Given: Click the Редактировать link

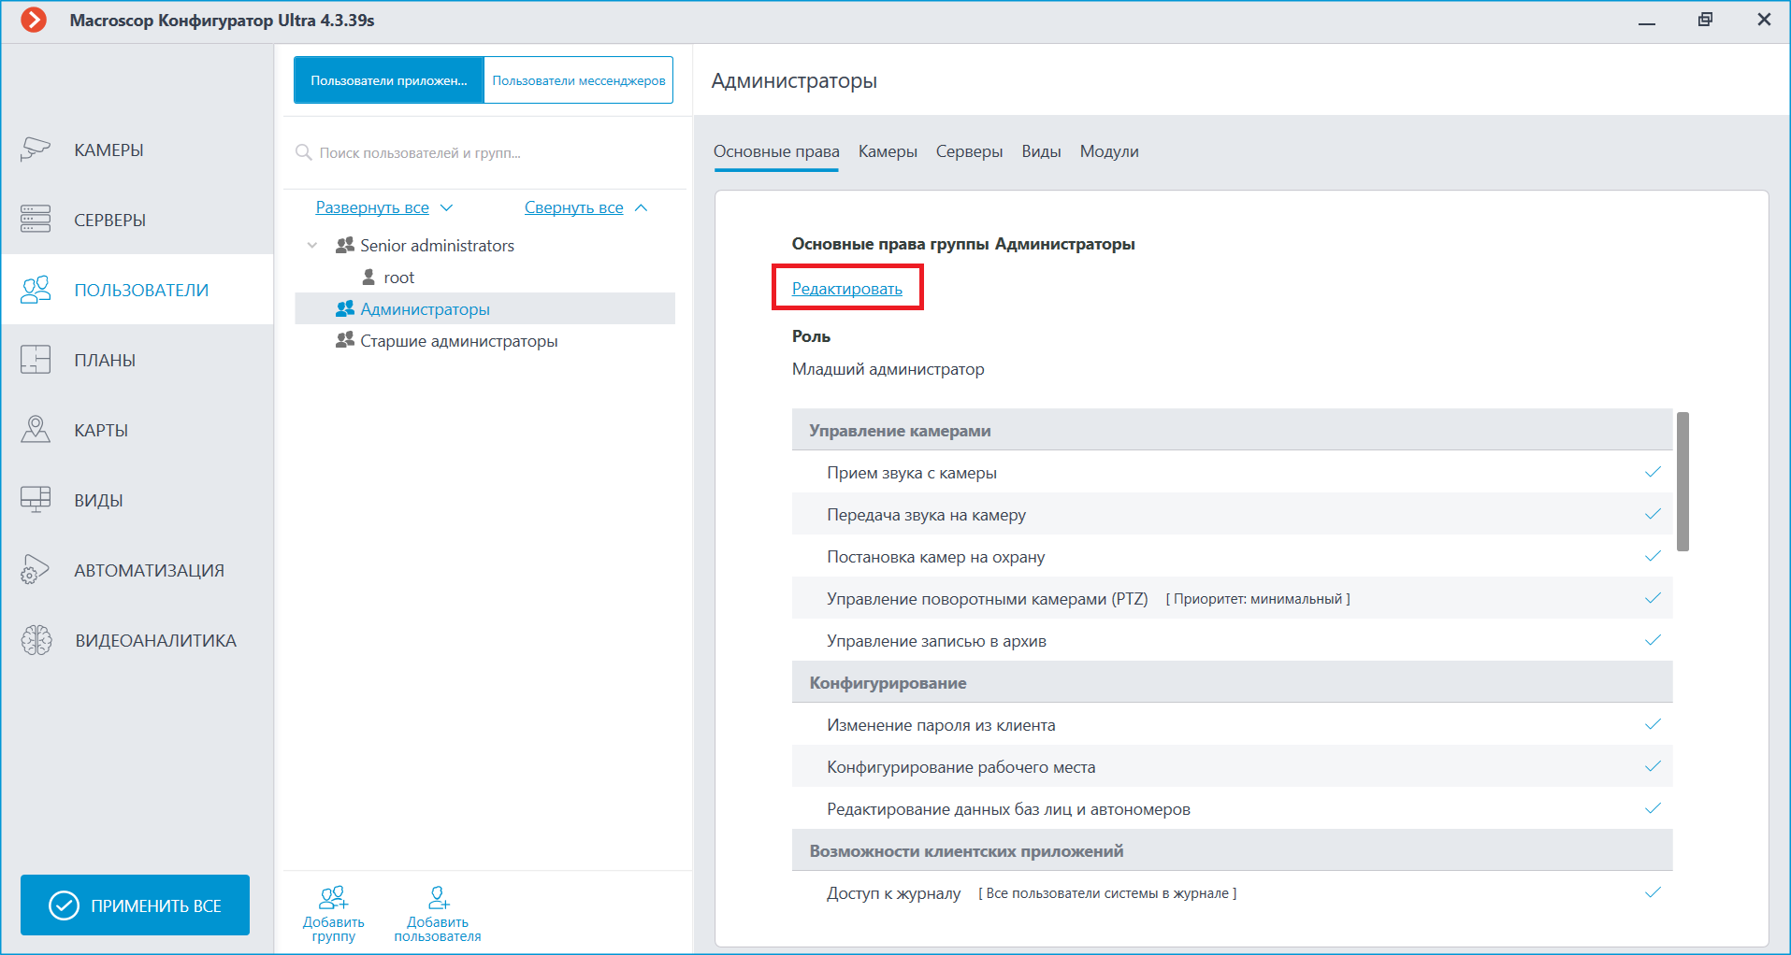Looking at the screenshot, I should 847,289.
